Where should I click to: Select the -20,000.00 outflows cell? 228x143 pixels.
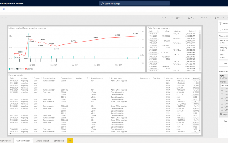tap(177, 38)
